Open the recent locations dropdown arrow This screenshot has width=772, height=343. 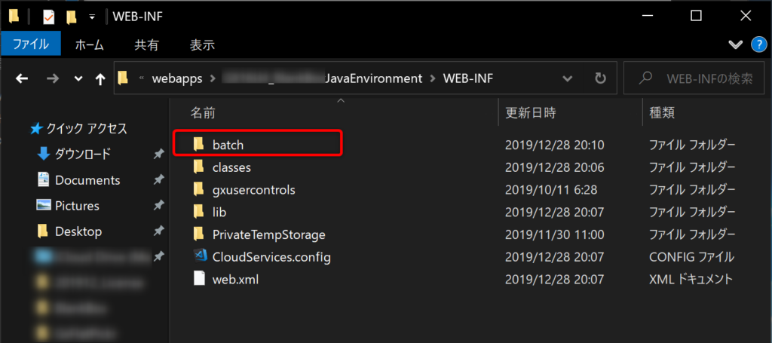pyautogui.click(x=78, y=78)
